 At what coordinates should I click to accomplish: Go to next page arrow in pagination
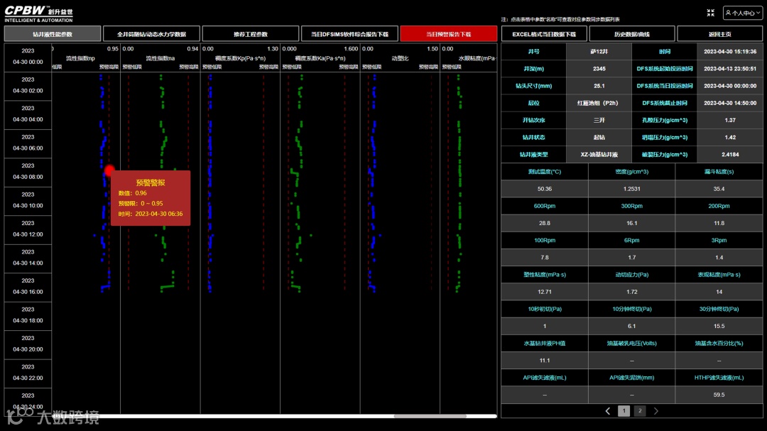(x=656, y=411)
